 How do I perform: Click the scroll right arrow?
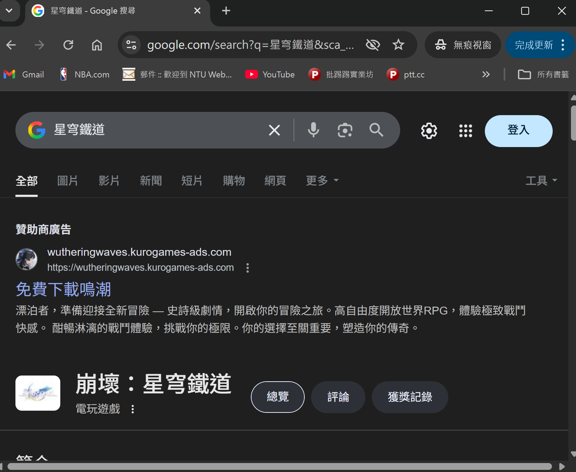[562, 467]
